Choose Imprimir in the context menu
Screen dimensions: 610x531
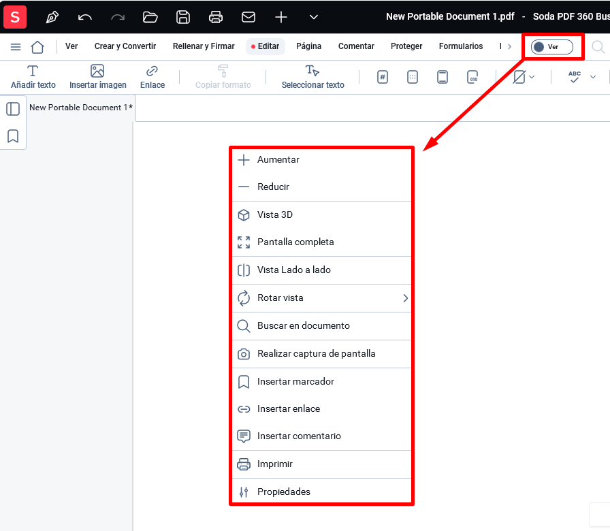tap(322, 464)
